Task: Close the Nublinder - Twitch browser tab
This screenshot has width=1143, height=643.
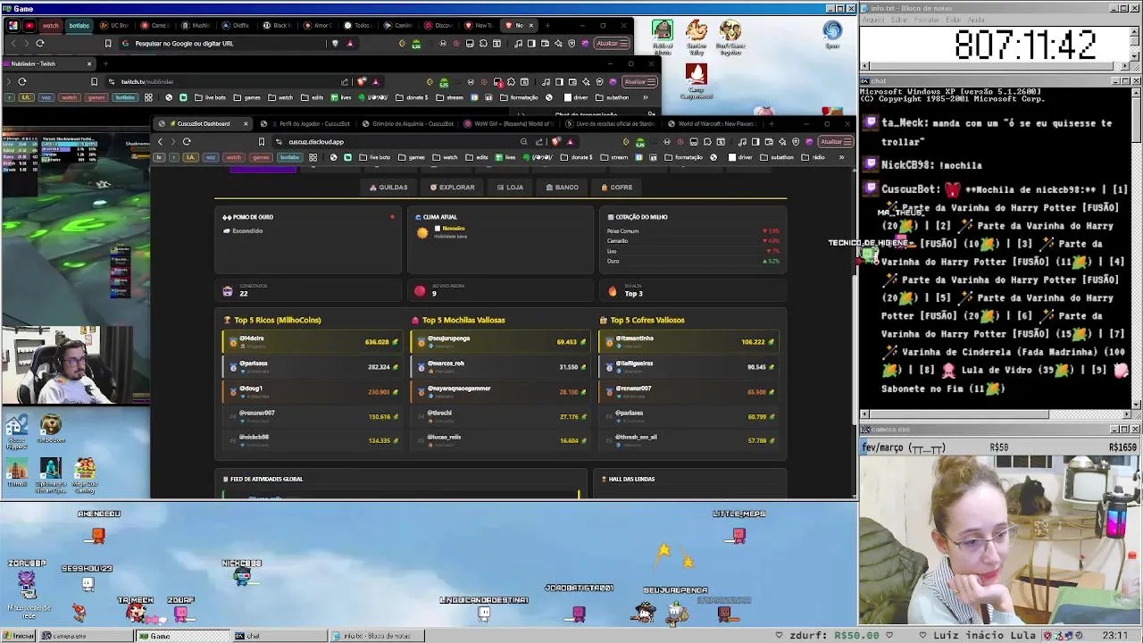Action: click(x=88, y=63)
